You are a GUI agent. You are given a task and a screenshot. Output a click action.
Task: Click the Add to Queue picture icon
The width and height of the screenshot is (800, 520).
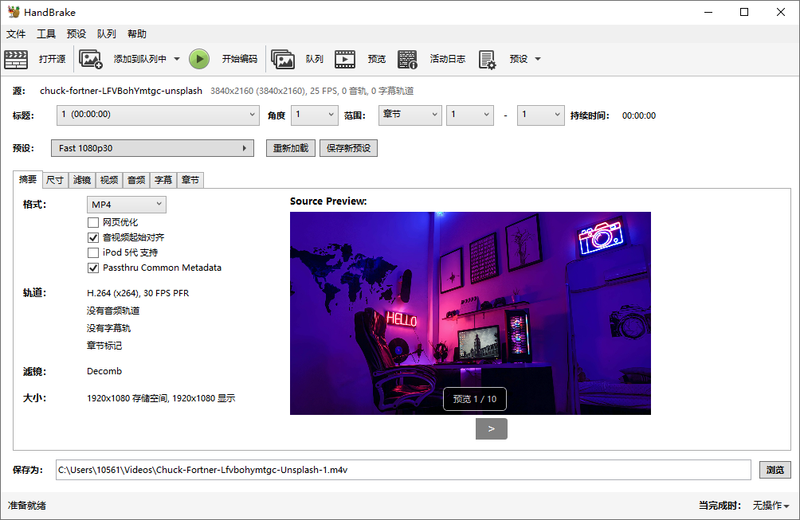click(x=91, y=59)
